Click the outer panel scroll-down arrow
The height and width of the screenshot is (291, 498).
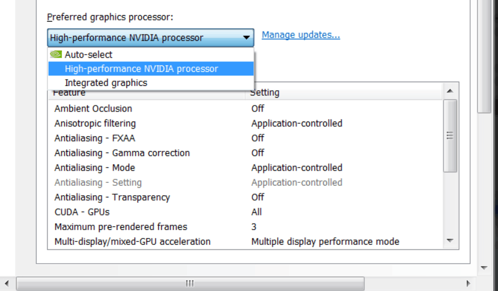click(x=484, y=268)
